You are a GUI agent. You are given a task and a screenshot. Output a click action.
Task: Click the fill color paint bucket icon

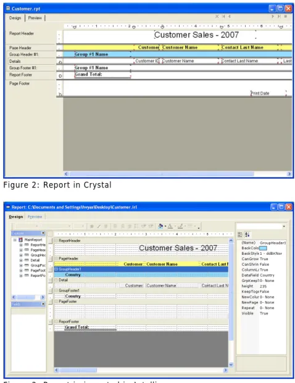point(160,226)
